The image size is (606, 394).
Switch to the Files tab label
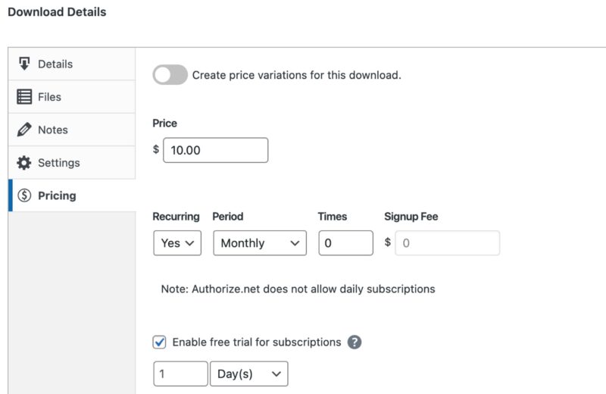click(x=49, y=97)
